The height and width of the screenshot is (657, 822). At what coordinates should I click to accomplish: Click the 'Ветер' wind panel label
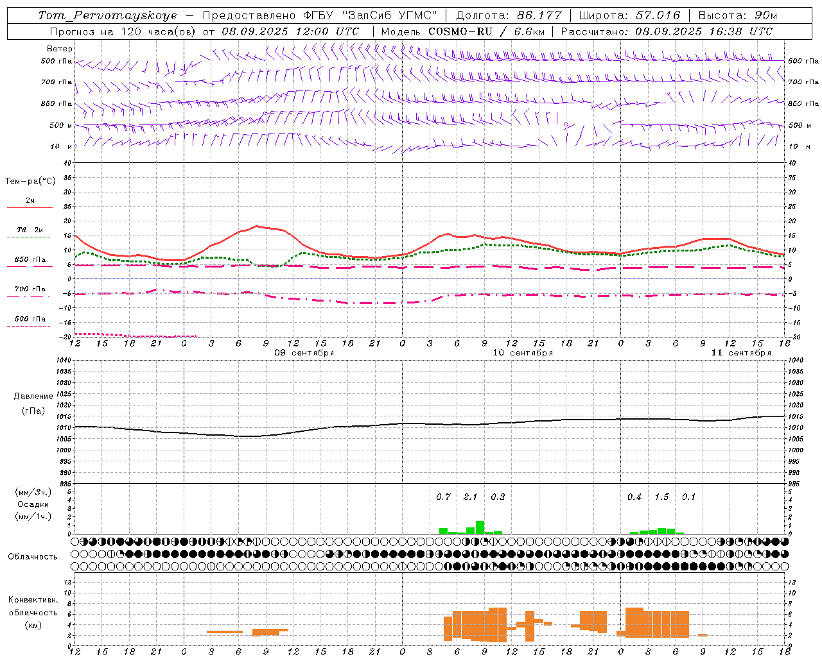pos(60,49)
